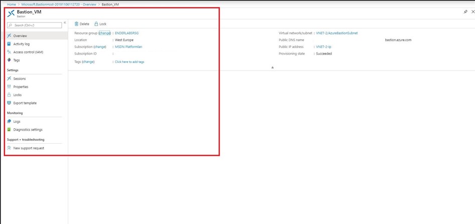Pin the blade using the pin icon
Viewport: 475px width, 224px height.
[x=465, y=12]
